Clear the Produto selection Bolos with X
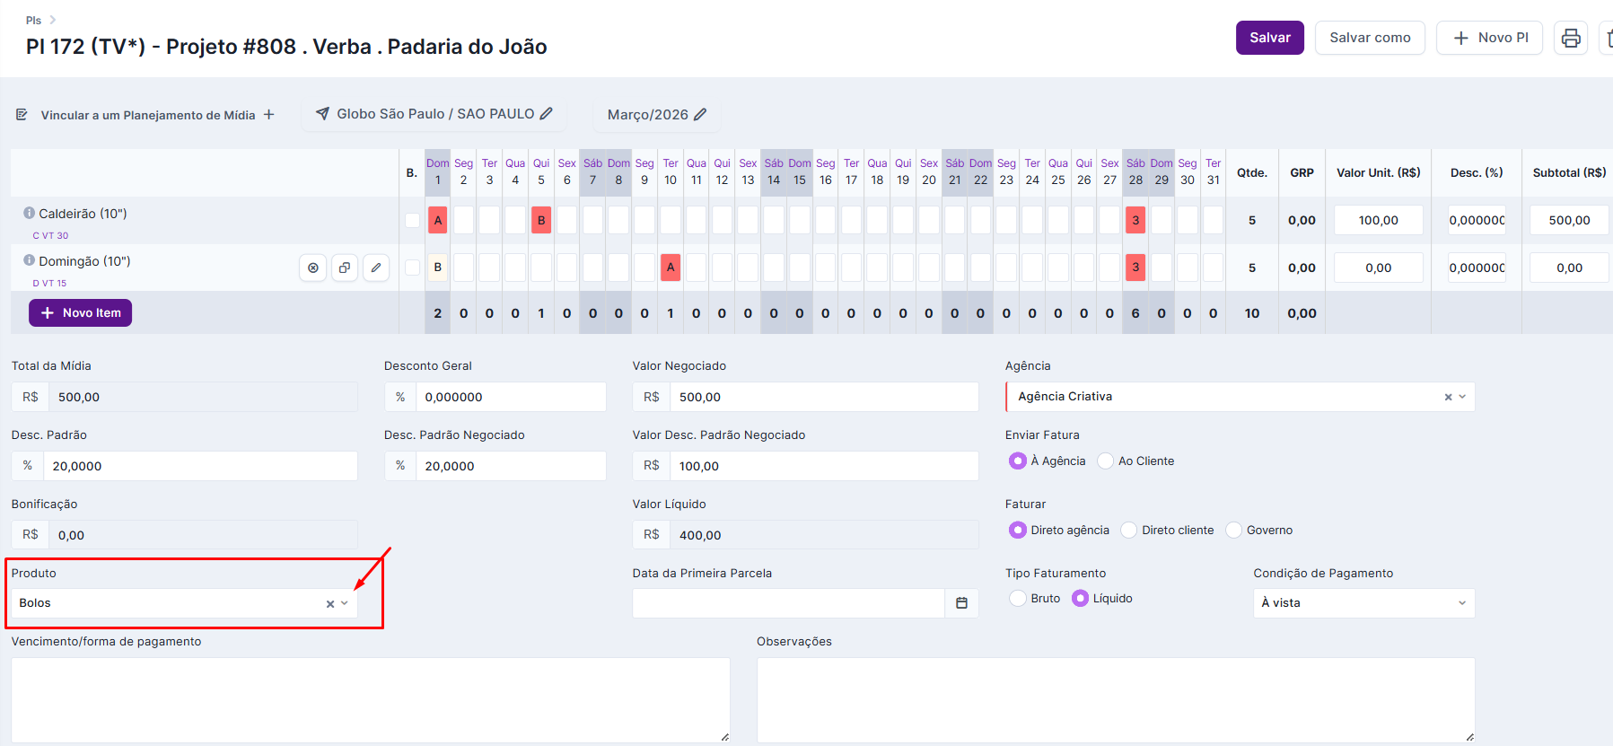 click(329, 604)
